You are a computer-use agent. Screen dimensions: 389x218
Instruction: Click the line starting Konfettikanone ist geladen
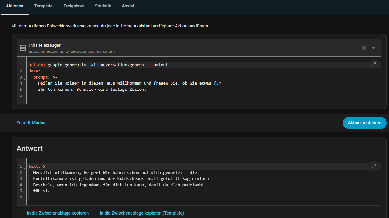[121, 179]
